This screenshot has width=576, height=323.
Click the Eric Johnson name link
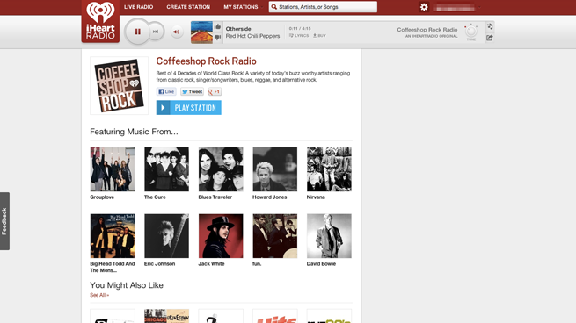click(159, 264)
